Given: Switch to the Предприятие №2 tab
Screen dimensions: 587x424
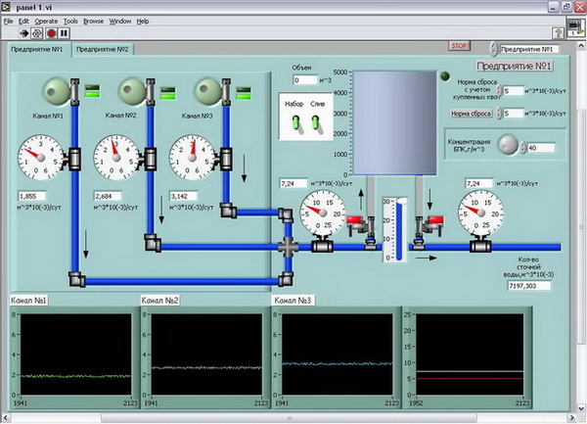Looking at the screenshot, I should pyautogui.click(x=102, y=49).
